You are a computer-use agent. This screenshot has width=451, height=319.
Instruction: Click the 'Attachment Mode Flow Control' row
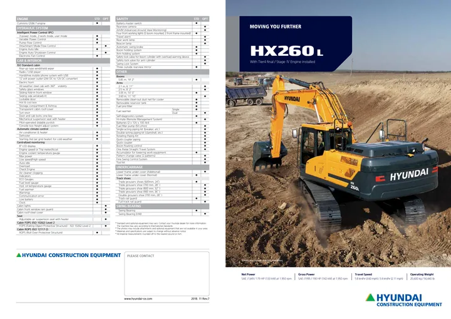pyautogui.click(x=63, y=46)
